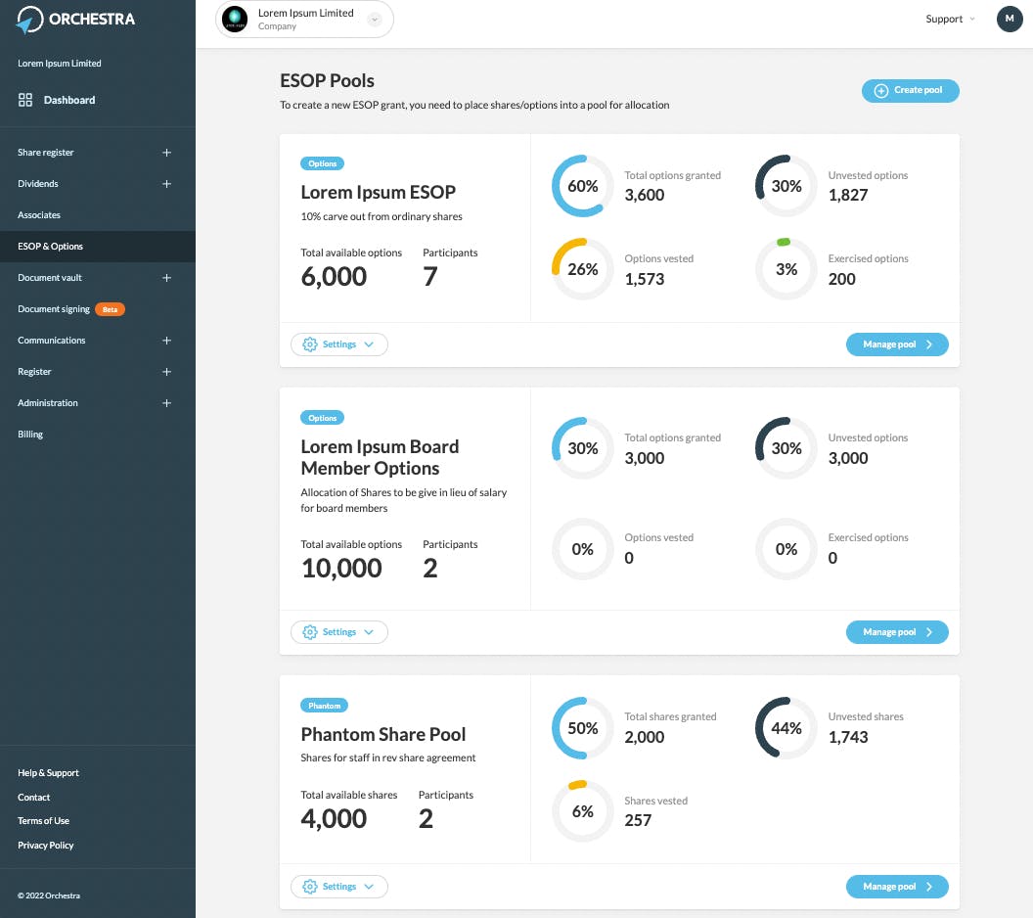
Task: Click the 60% total options granted ring
Action: click(582, 186)
